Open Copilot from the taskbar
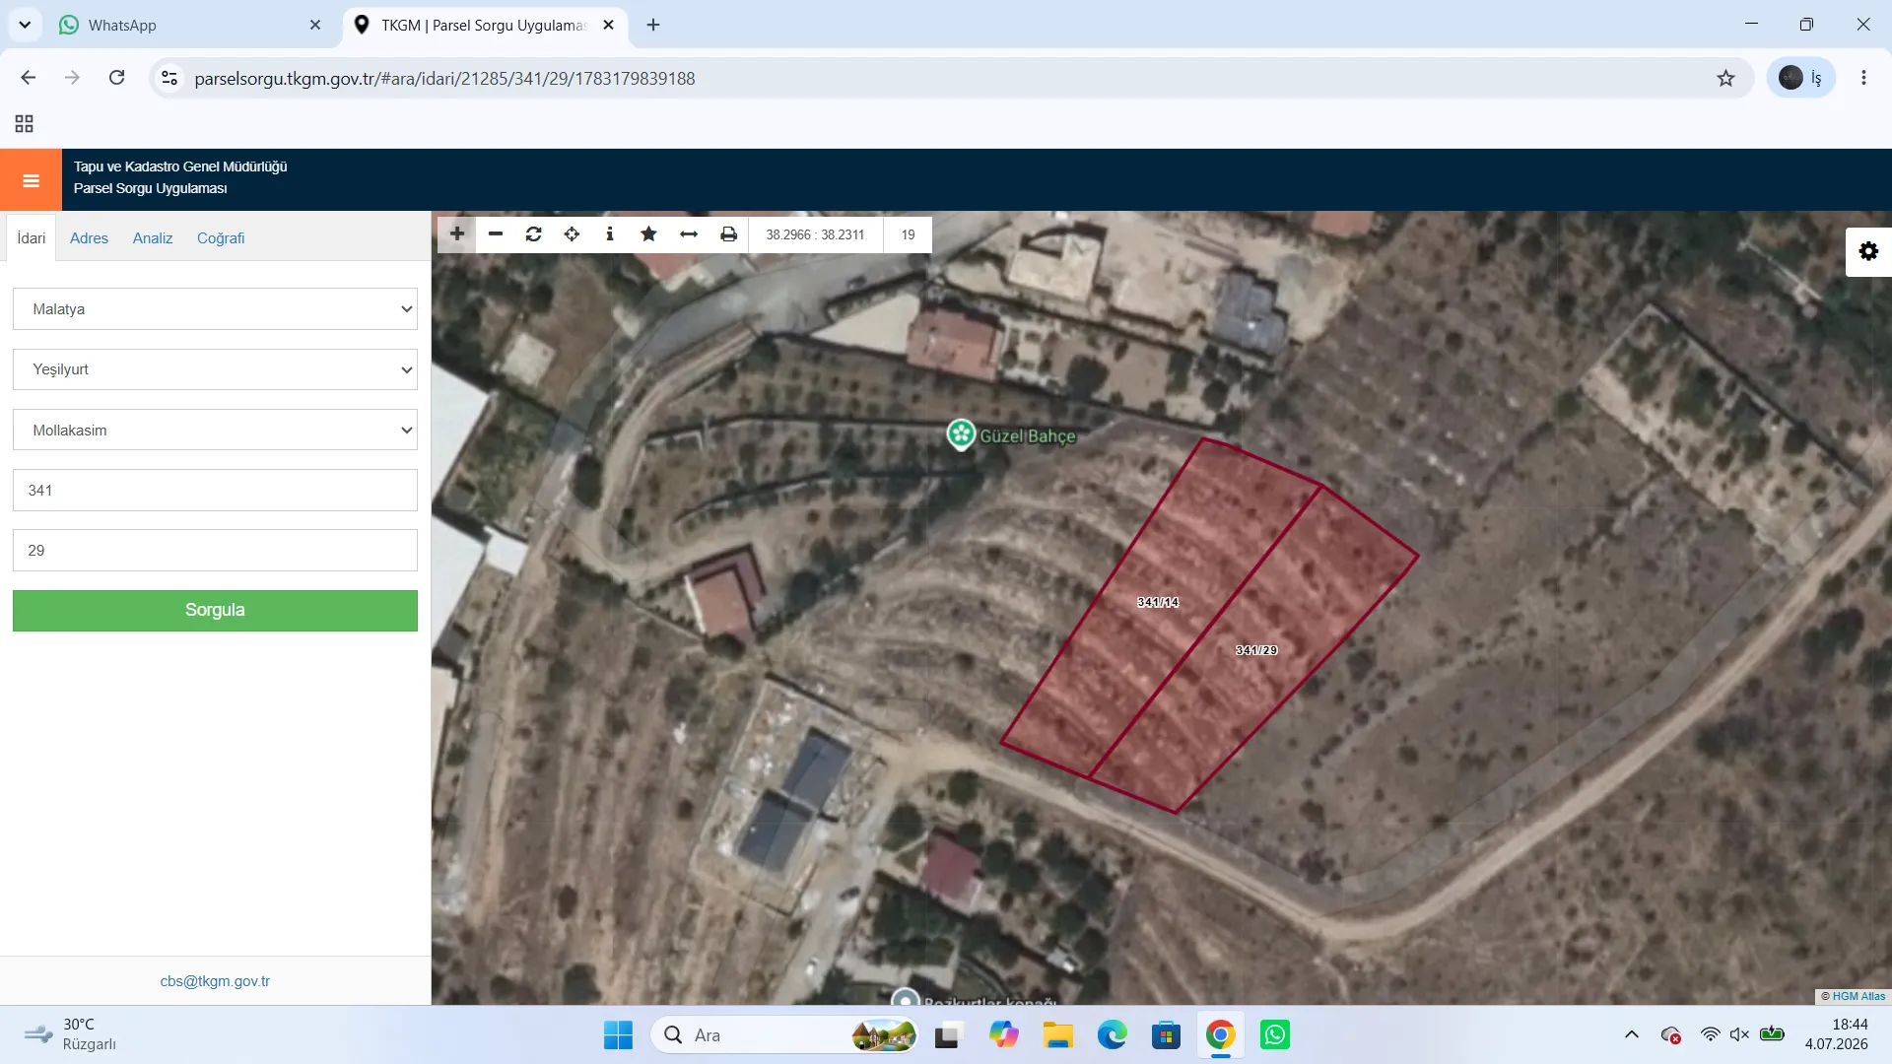 [1004, 1035]
